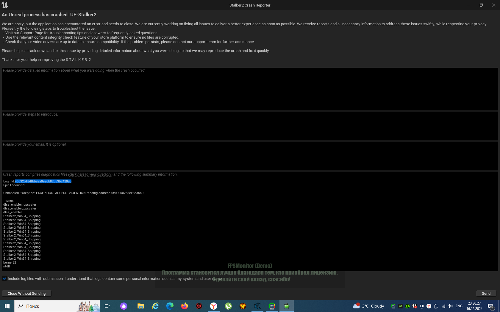Image resolution: width=500 pixels, height=312 pixels.
Task: Open the NVIDIA tray icon
Action: [x=400, y=306]
